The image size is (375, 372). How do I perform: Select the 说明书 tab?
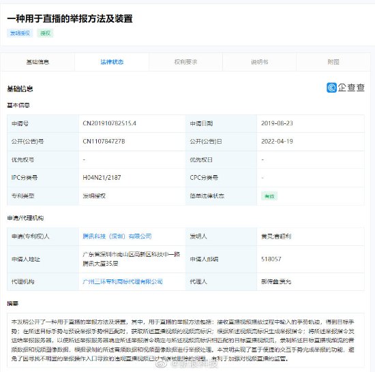[260, 62]
